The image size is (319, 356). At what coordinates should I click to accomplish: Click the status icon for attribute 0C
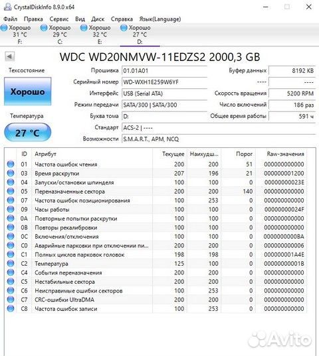(x=11, y=237)
